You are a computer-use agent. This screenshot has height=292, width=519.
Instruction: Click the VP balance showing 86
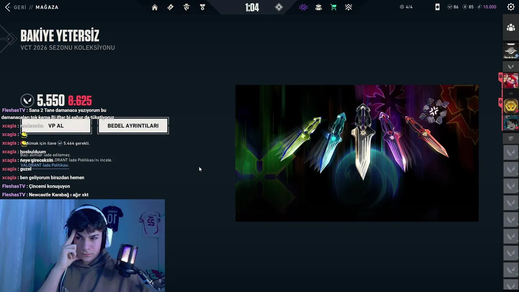click(453, 7)
